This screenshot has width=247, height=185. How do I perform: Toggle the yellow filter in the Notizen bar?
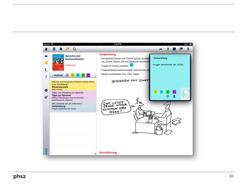[x=73, y=75]
